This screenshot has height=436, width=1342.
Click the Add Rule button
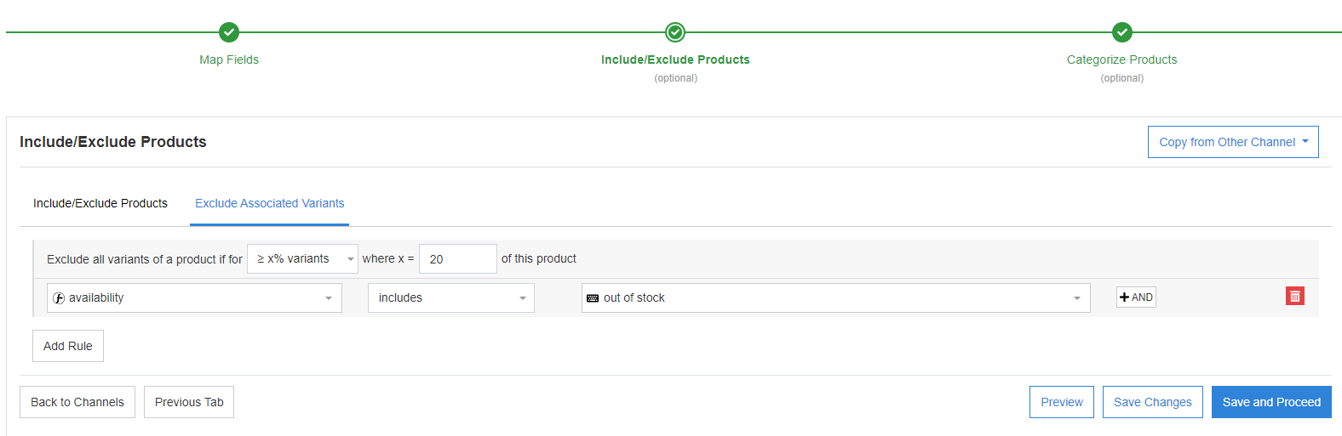pos(68,346)
